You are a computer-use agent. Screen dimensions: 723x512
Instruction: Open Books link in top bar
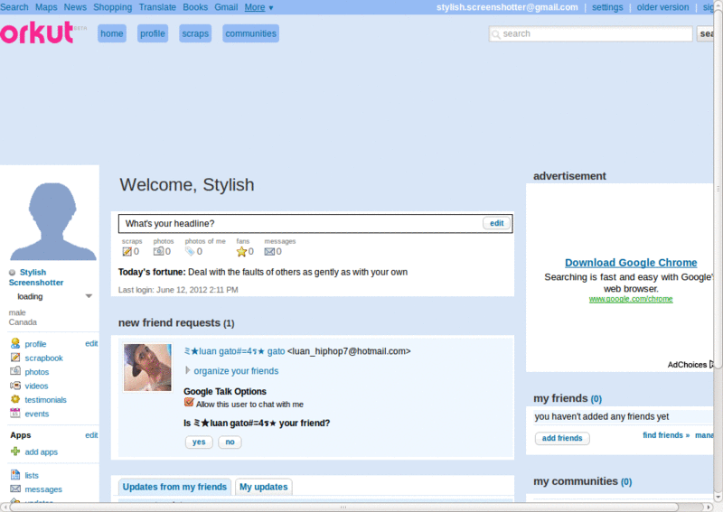coord(195,7)
